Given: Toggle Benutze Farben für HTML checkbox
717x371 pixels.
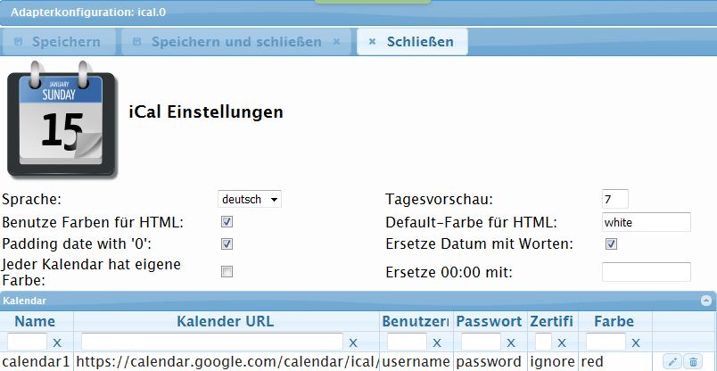Looking at the screenshot, I should click(x=227, y=222).
